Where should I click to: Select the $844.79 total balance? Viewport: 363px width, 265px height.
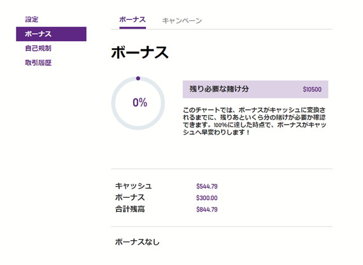(x=207, y=209)
